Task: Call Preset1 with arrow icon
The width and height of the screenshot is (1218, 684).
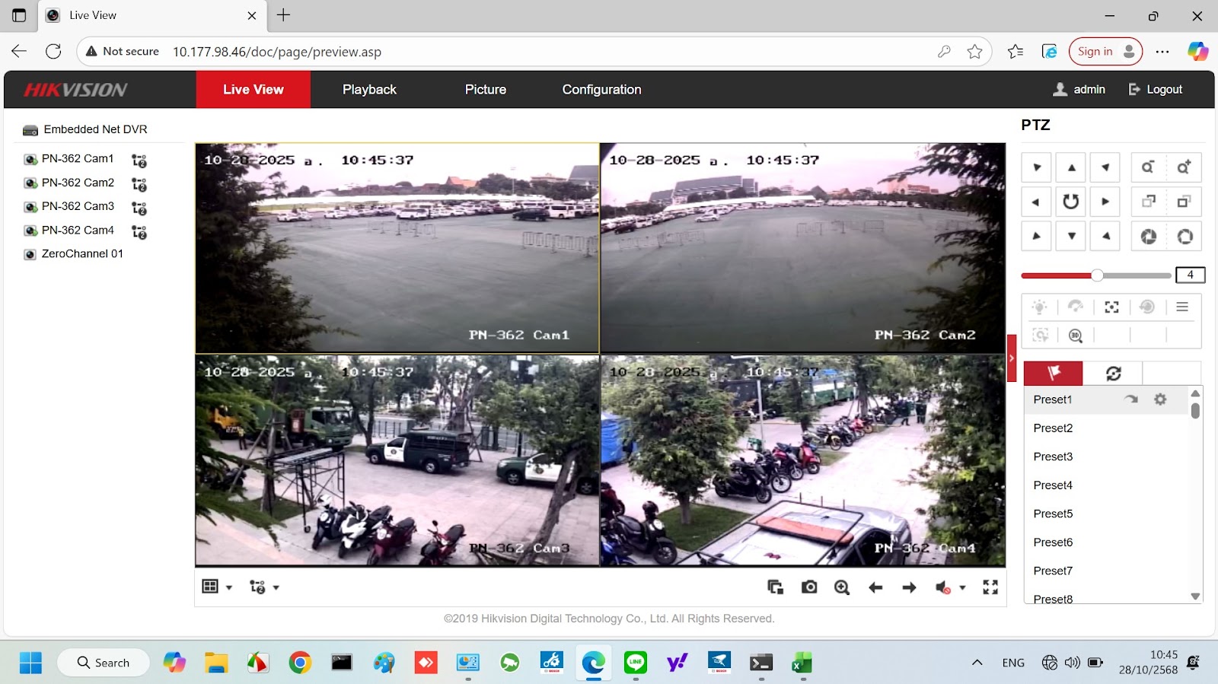Action: 1131,399
